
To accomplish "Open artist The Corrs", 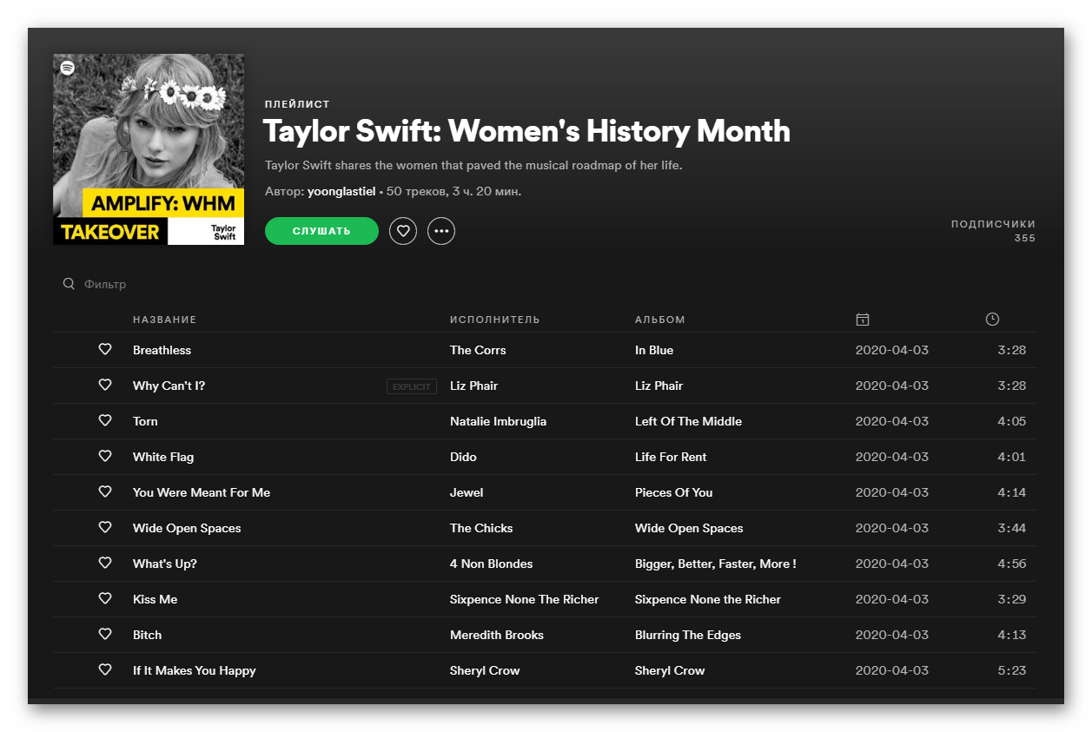I will point(478,350).
